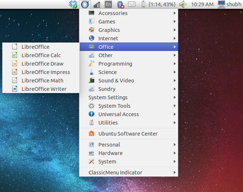Open the sound volume indicator
Viewport: 243px width, 192px height.
pos(183,4)
